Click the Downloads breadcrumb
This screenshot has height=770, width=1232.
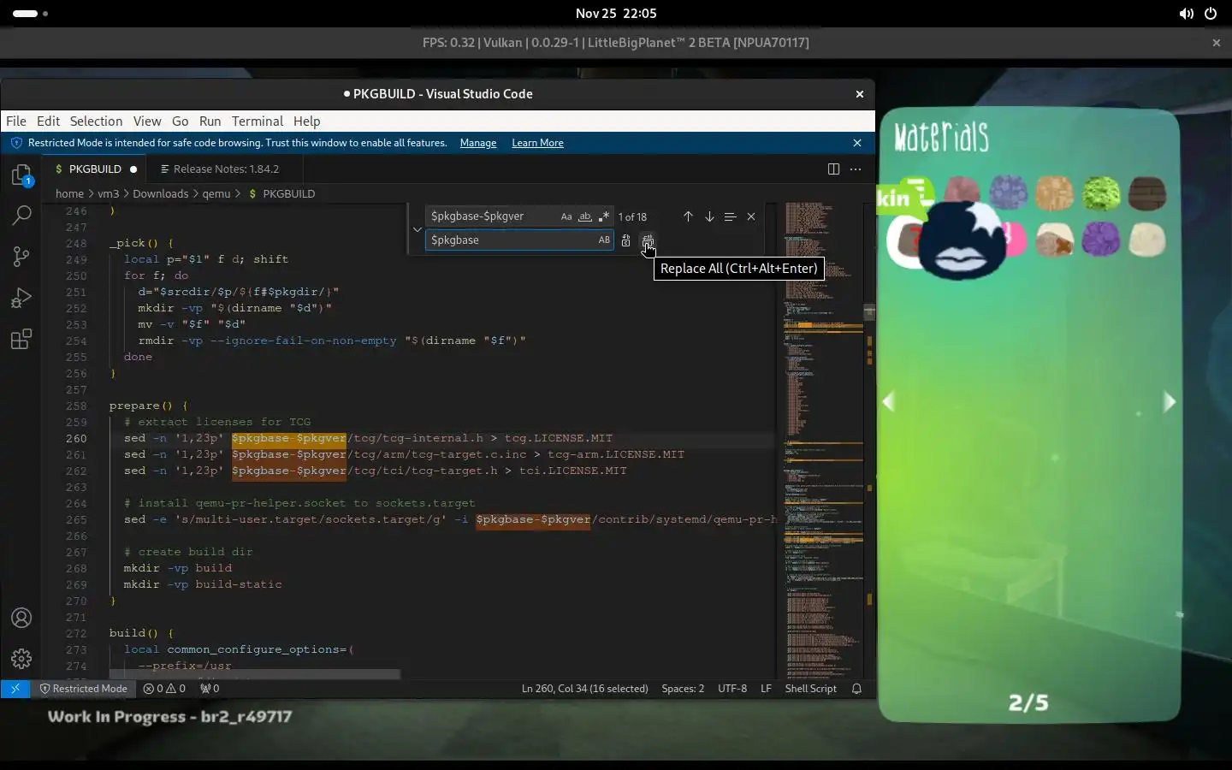point(160,194)
